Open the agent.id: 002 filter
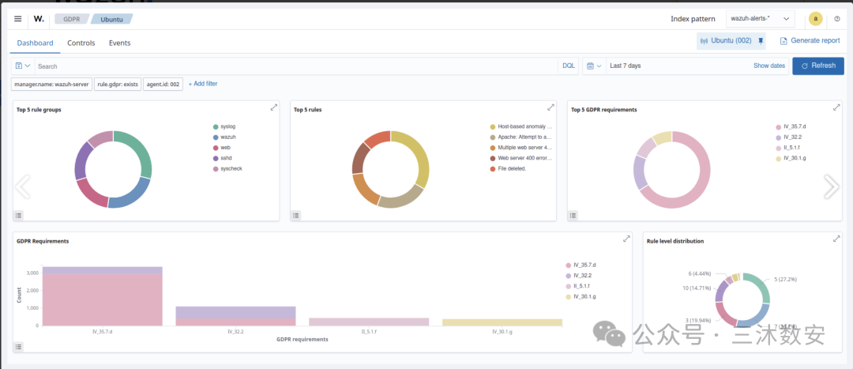853x369 pixels. 163,84
